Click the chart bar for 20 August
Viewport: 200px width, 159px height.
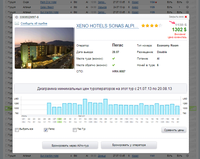(x=177, y=110)
